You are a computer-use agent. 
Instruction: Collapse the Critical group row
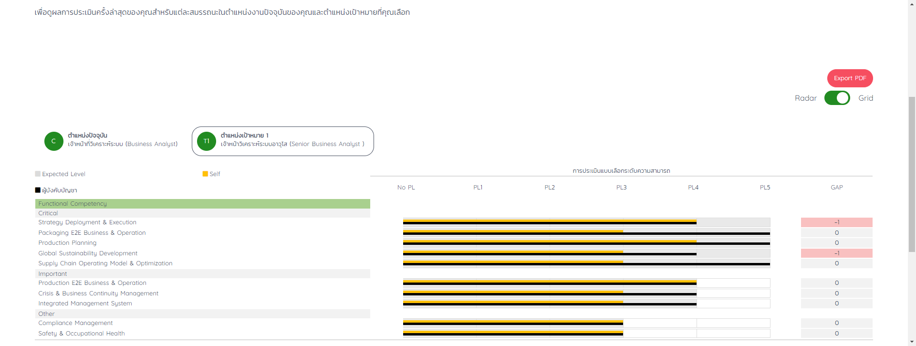[202, 213]
